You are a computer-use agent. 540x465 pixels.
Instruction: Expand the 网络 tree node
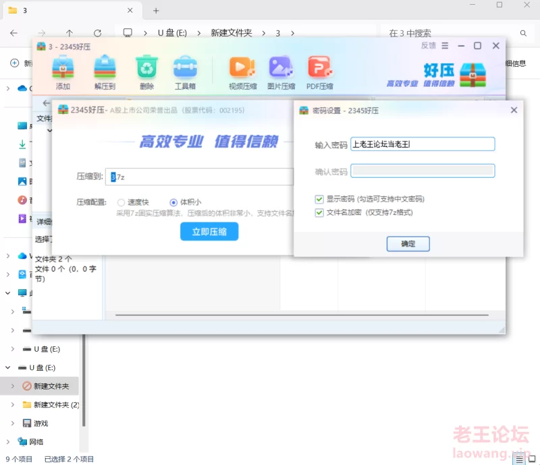coord(8,441)
